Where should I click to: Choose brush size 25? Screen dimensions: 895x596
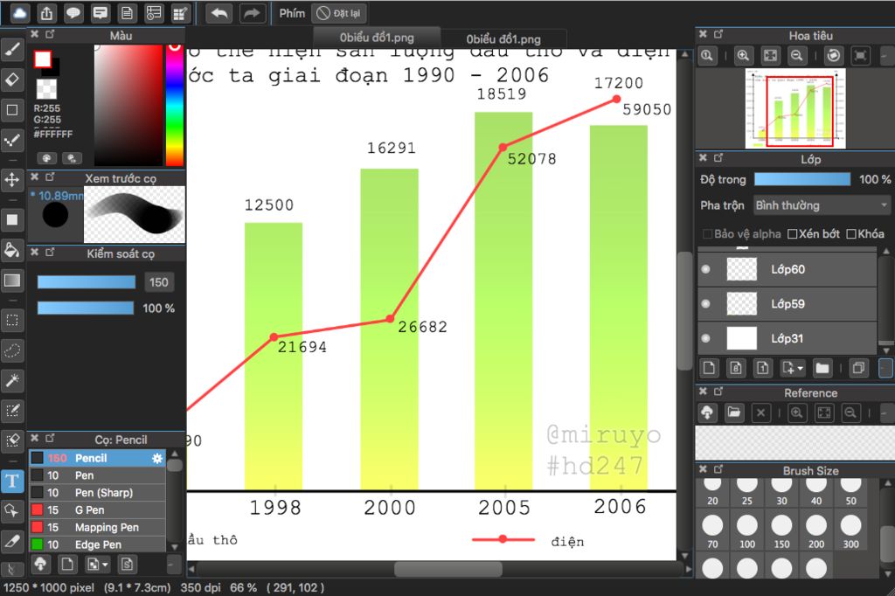[x=747, y=492]
